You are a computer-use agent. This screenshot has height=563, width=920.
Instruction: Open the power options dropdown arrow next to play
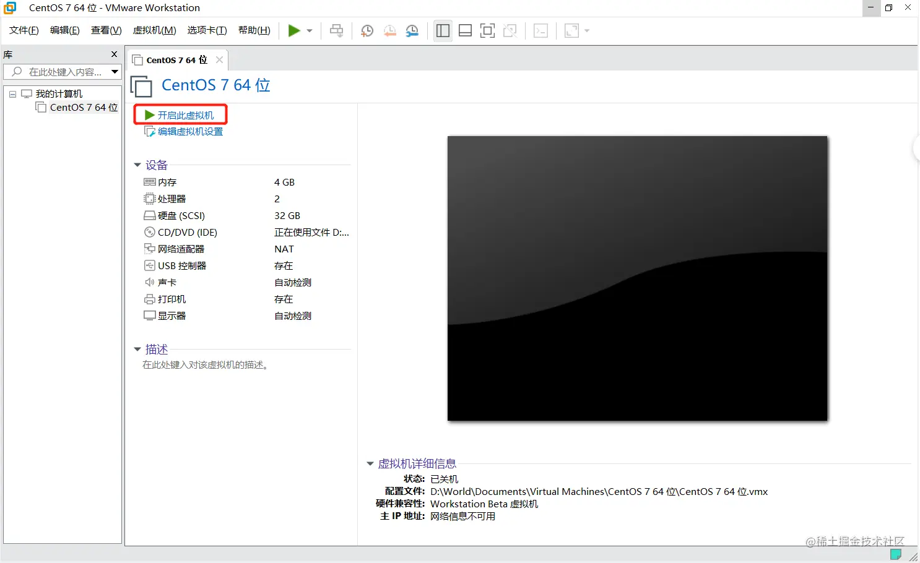click(310, 30)
